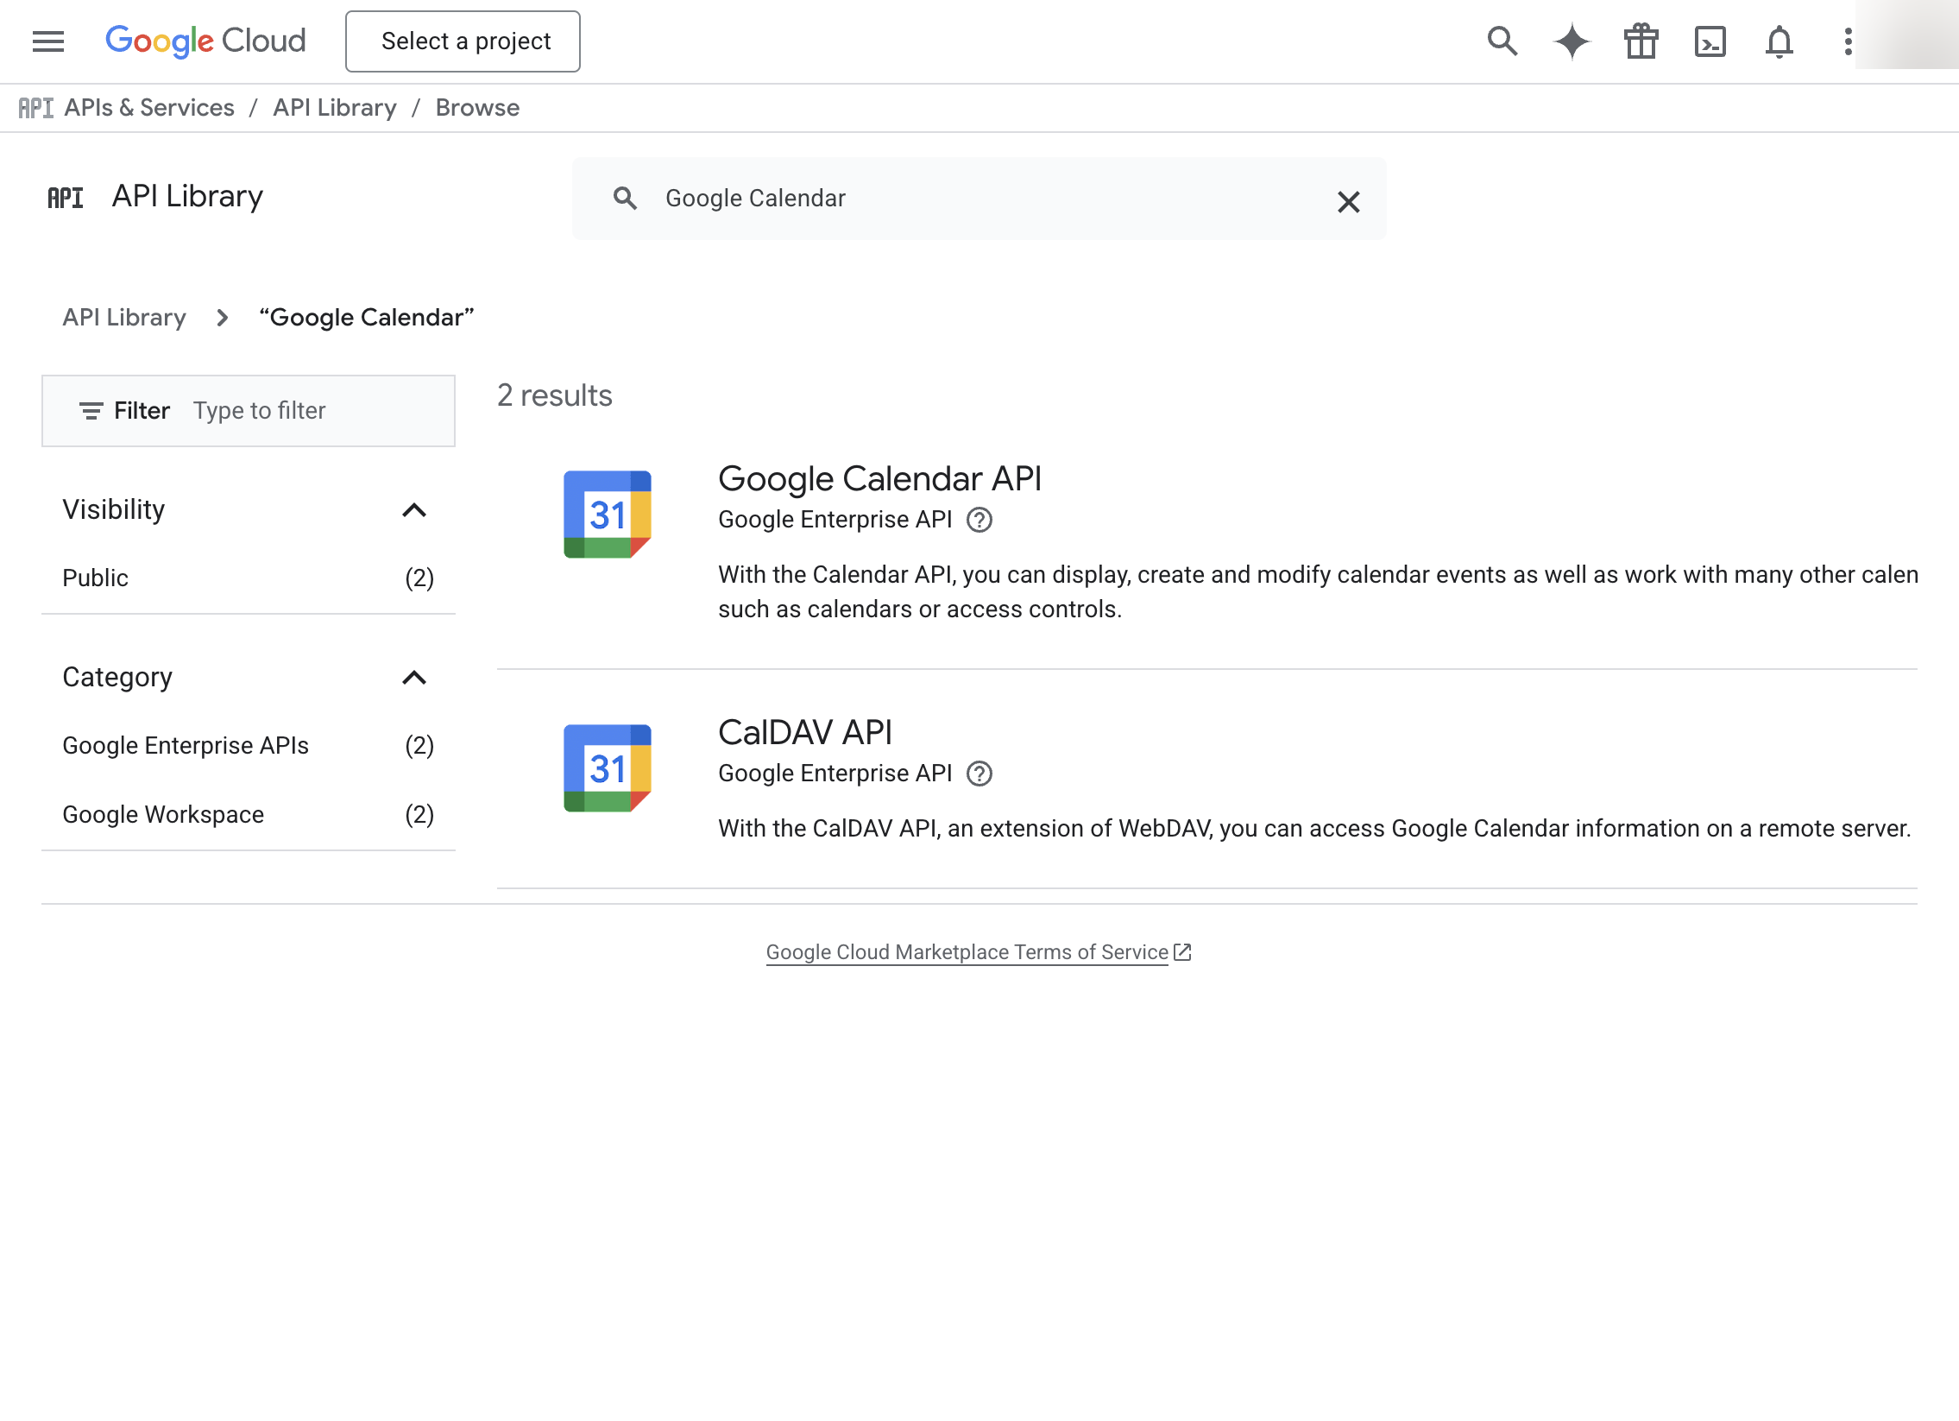Click the Browse breadcrumb

pyautogui.click(x=477, y=108)
